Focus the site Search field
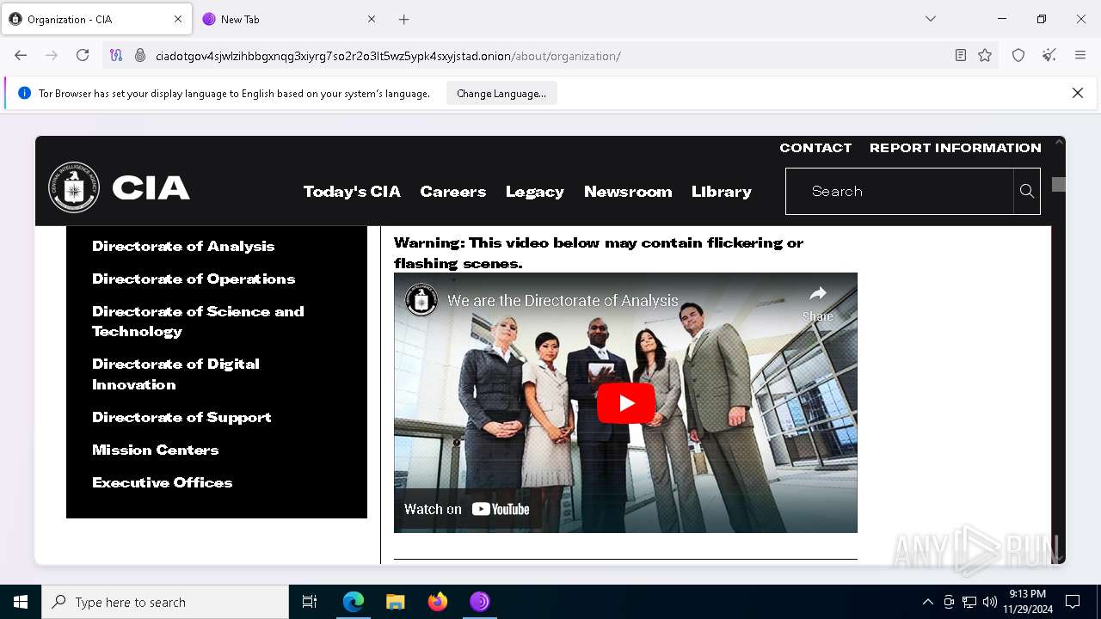This screenshot has height=619, width=1101. 900,191
